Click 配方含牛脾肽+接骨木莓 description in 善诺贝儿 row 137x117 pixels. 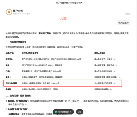(52, 59)
